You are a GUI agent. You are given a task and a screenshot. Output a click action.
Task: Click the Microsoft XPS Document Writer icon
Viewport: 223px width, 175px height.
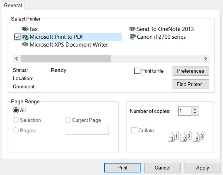click(25, 45)
